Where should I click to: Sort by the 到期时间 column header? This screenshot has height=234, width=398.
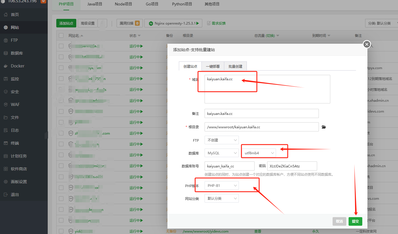point(321,36)
